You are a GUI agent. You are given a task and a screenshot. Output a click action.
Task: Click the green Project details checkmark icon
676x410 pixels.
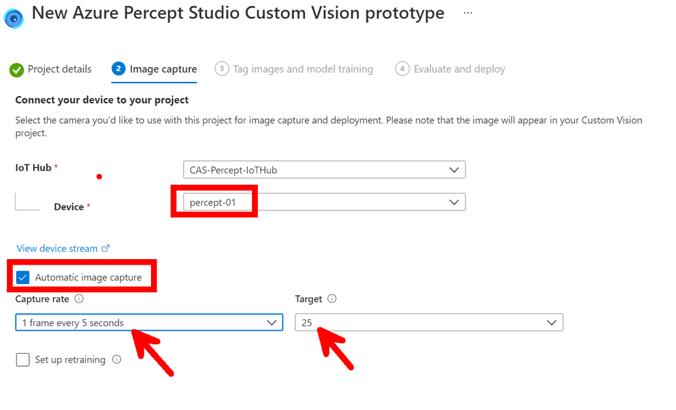[x=16, y=69]
